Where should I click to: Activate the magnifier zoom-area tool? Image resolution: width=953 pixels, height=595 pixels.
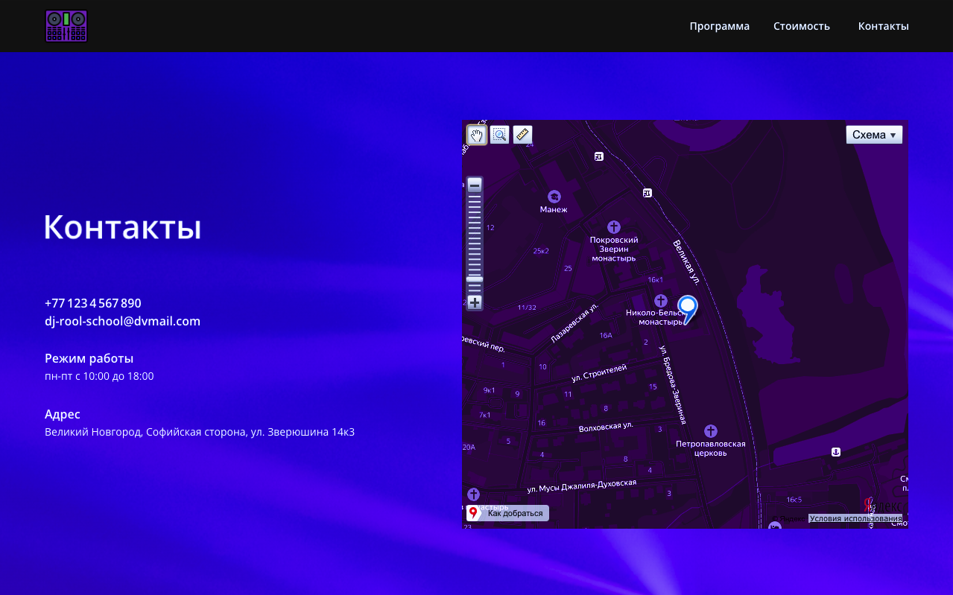click(499, 135)
